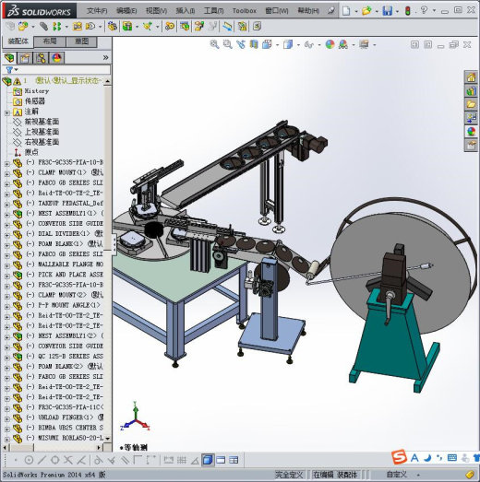Image resolution: width=480 pixels, height=482 pixels.
Task: Select the 右视基准面 plane in tree
Action: tap(42, 142)
